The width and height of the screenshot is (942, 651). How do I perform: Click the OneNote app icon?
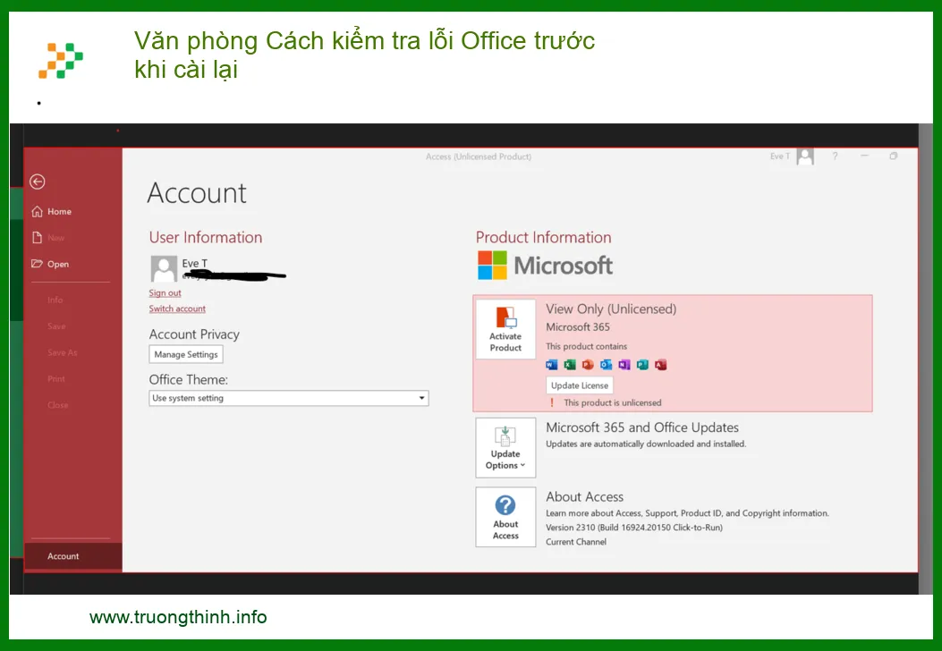(624, 365)
